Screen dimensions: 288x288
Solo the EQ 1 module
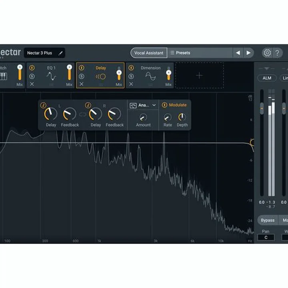(32, 76)
